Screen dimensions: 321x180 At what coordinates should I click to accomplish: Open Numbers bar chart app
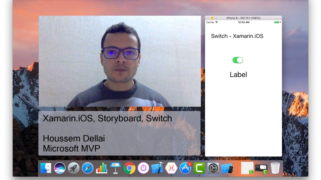102,168
